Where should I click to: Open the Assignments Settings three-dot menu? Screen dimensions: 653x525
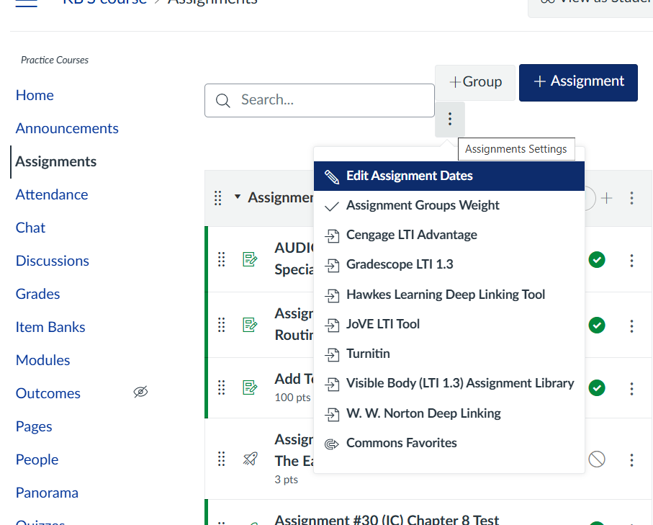click(x=449, y=119)
